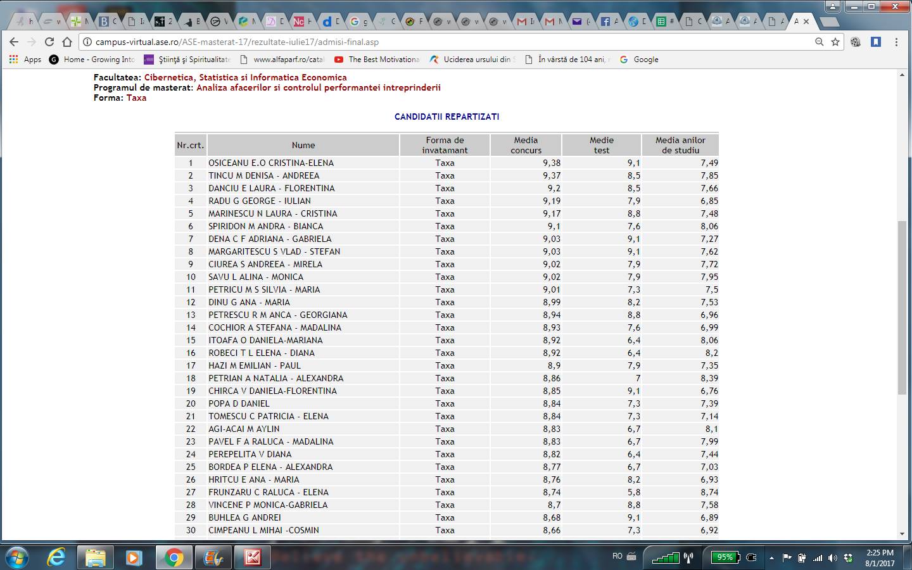
Task: Switch to the red Nc tab
Action: click(303, 21)
